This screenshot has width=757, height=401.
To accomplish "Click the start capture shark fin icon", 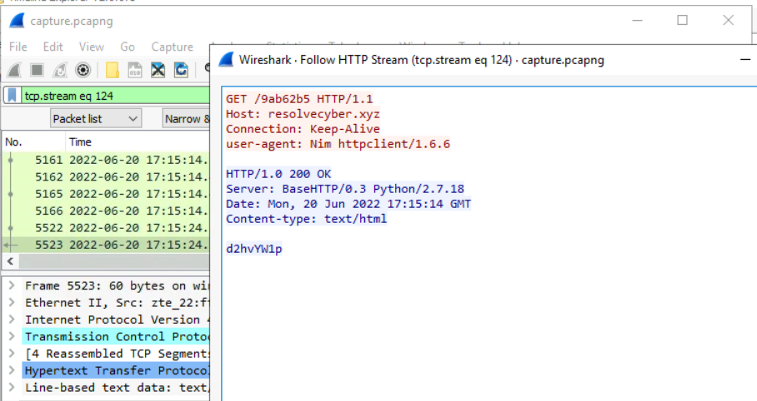I will click(14, 70).
